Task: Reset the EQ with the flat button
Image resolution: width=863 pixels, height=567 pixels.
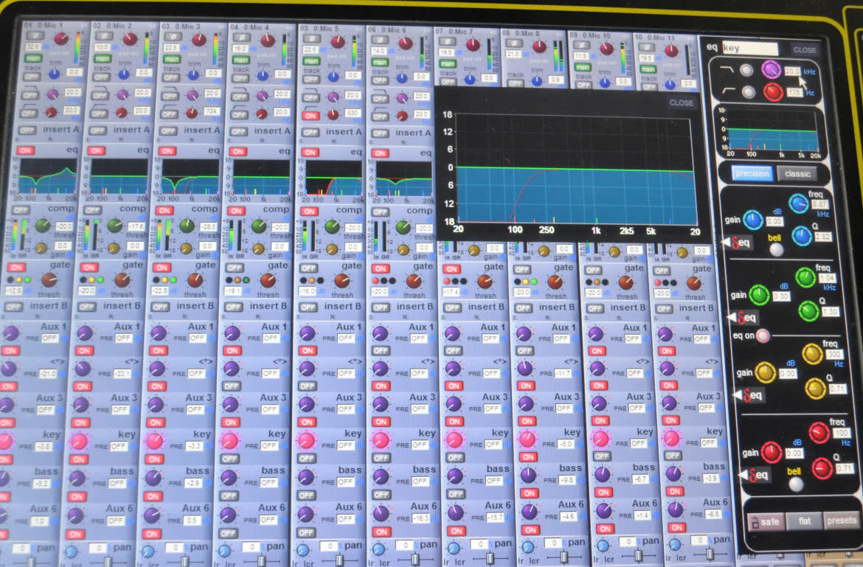Action: click(x=804, y=521)
